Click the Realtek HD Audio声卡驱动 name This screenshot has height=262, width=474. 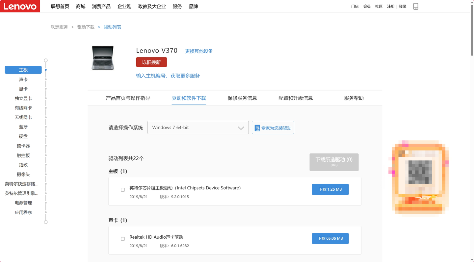pyautogui.click(x=156, y=237)
